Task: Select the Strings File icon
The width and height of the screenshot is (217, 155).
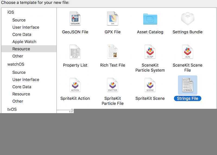Action: pos(187,85)
